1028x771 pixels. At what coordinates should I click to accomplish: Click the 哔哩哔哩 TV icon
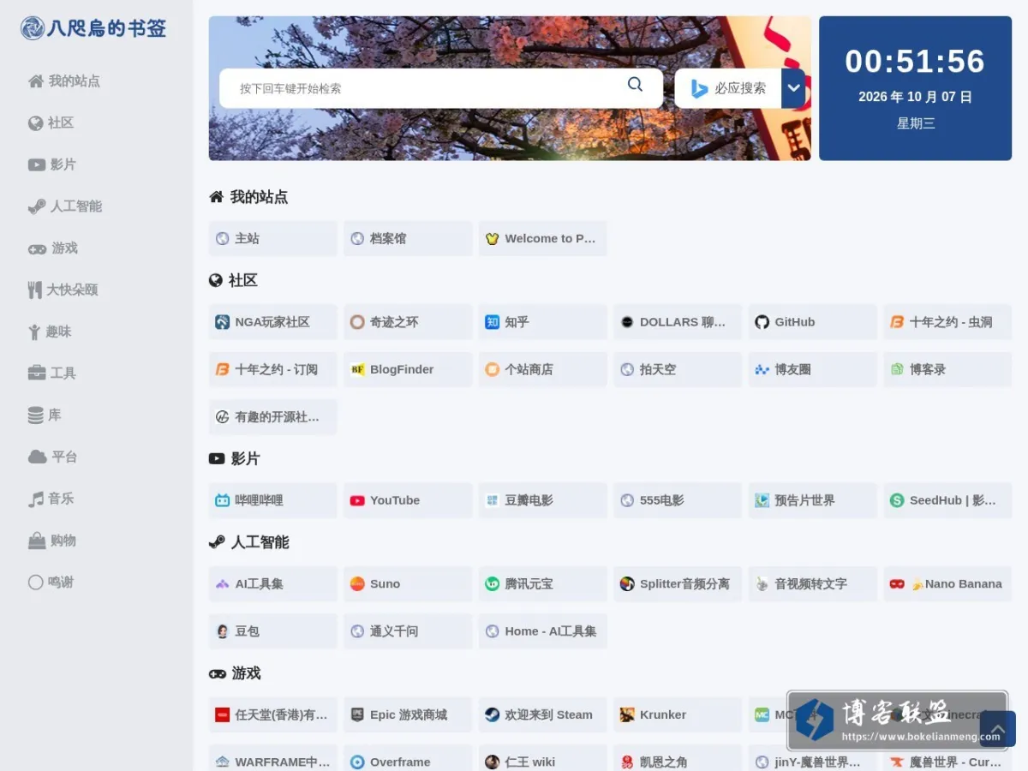coord(223,500)
